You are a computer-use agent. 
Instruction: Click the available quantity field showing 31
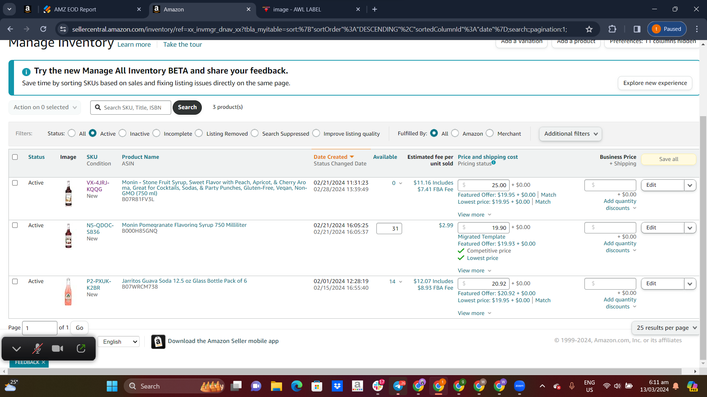389,229
